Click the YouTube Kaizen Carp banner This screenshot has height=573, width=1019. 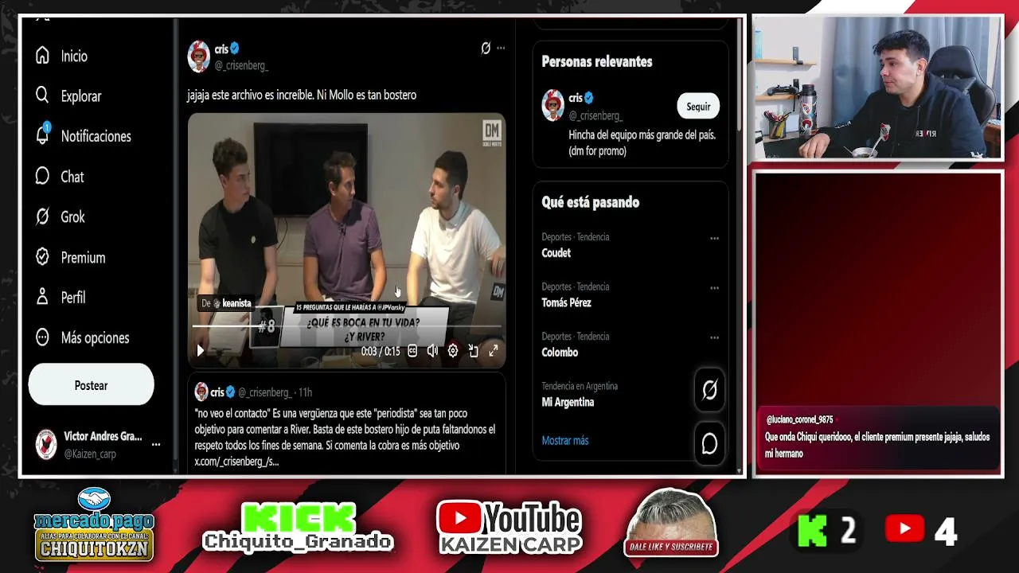click(509, 528)
